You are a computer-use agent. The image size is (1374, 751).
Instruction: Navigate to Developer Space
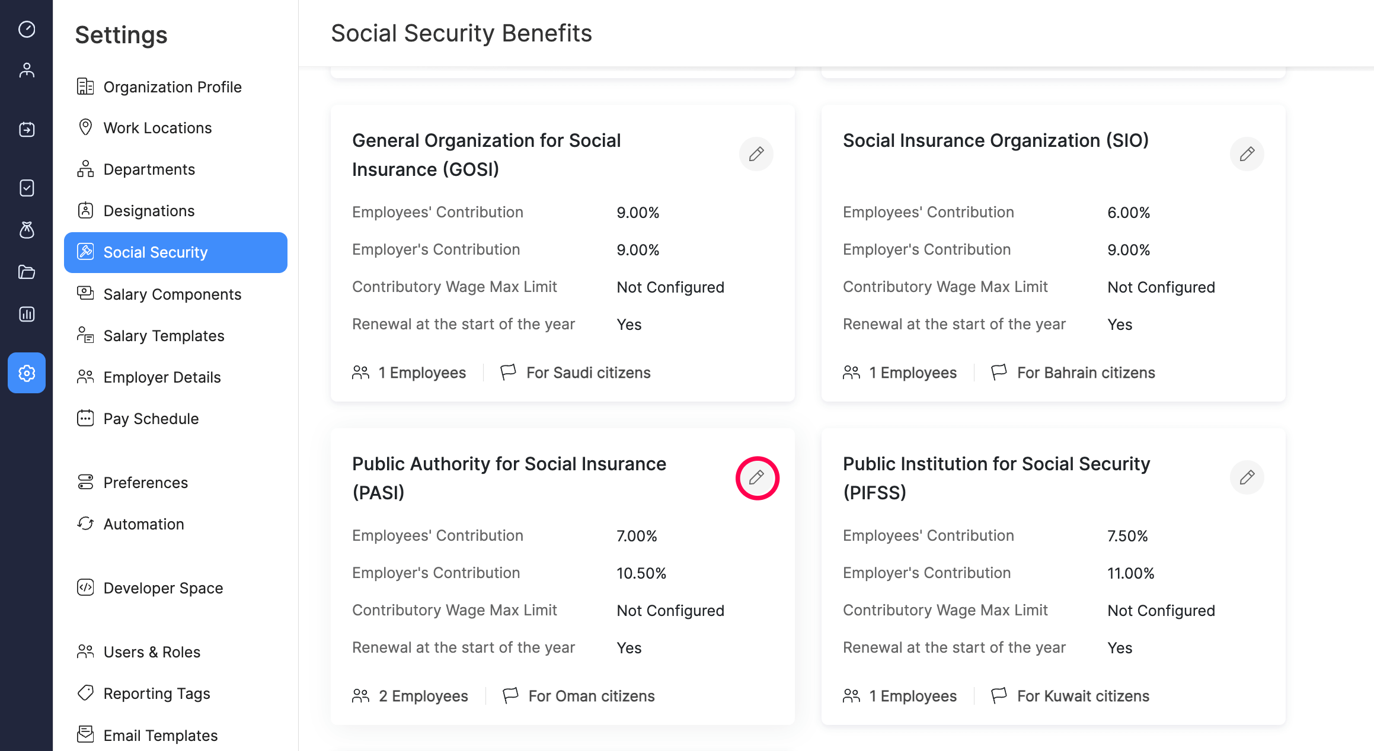(163, 588)
